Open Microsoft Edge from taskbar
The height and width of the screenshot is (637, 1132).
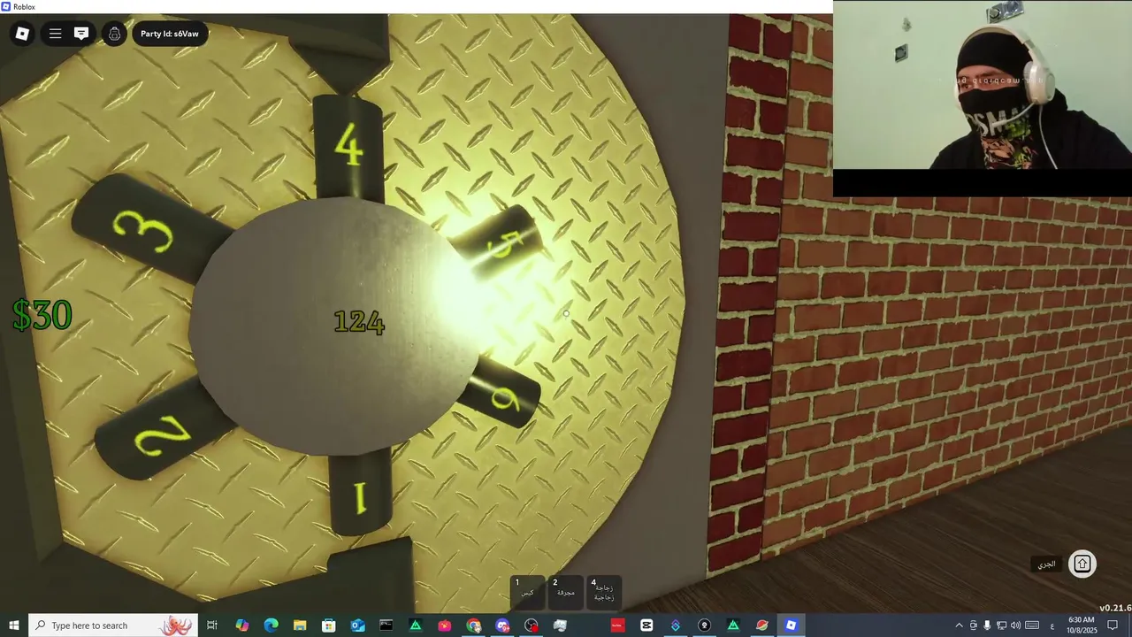click(271, 625)
